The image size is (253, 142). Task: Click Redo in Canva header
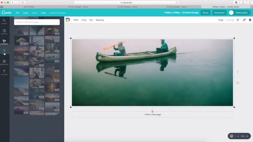pos(34,13)
